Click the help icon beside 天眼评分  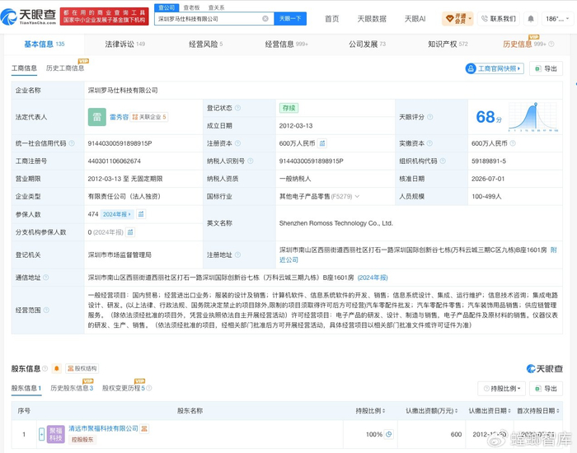click(429, 117)
